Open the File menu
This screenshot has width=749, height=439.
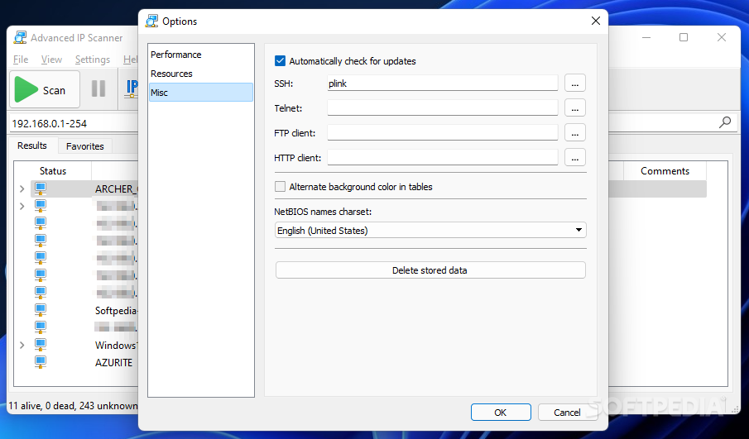point(21,60)
